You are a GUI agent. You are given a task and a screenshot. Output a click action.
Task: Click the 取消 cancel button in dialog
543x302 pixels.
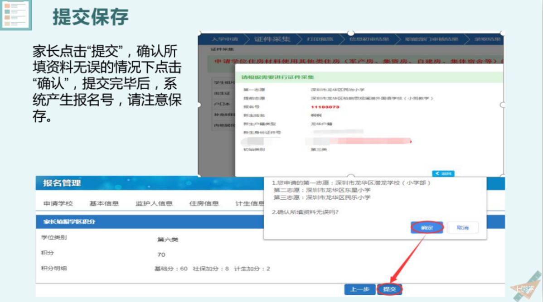tap(462, 228)
